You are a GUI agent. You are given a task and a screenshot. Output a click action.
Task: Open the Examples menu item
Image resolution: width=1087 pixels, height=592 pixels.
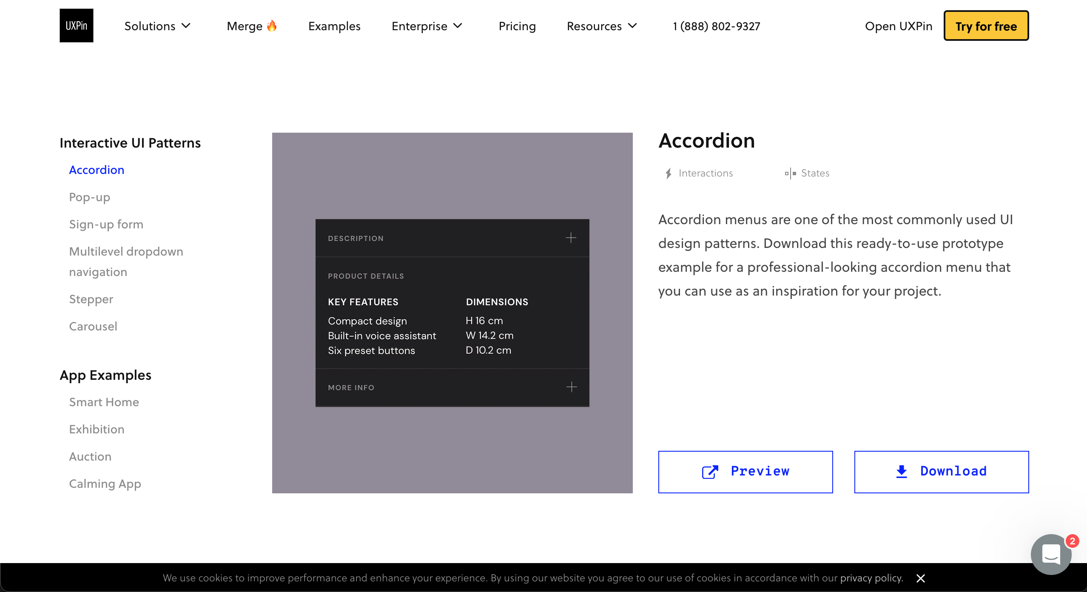pyautogui.click(x=334, y=26)
